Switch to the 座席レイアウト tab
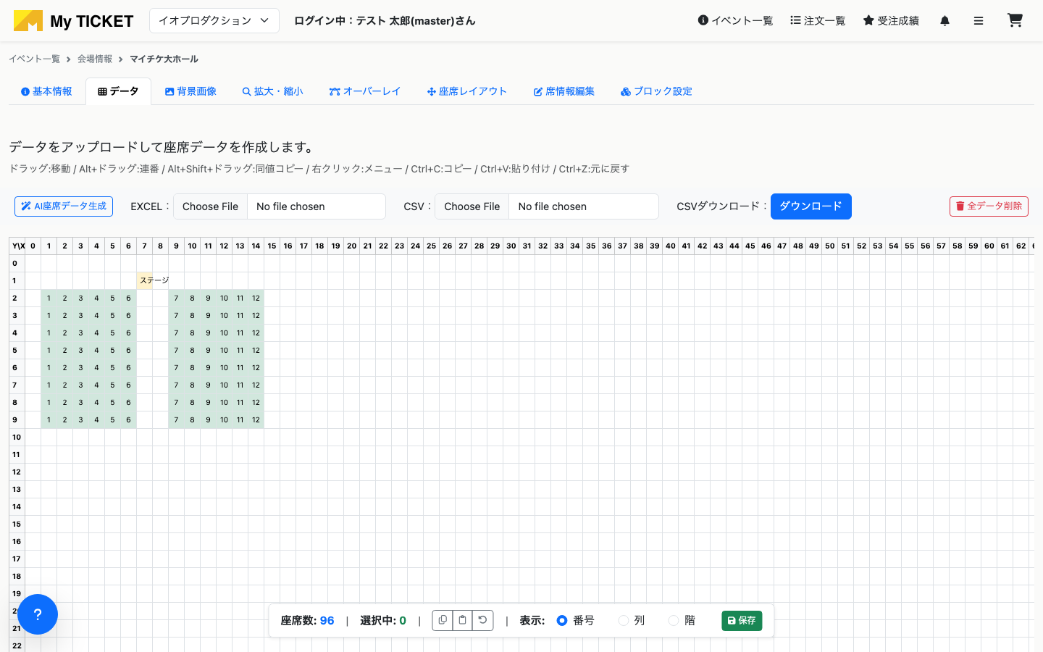This screenshot has height=652, width=1043. pyautogui.click(x=466, y=91)
